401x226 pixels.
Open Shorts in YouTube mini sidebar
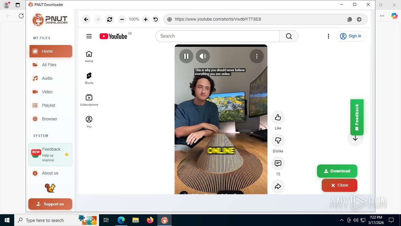coord(89,78)
